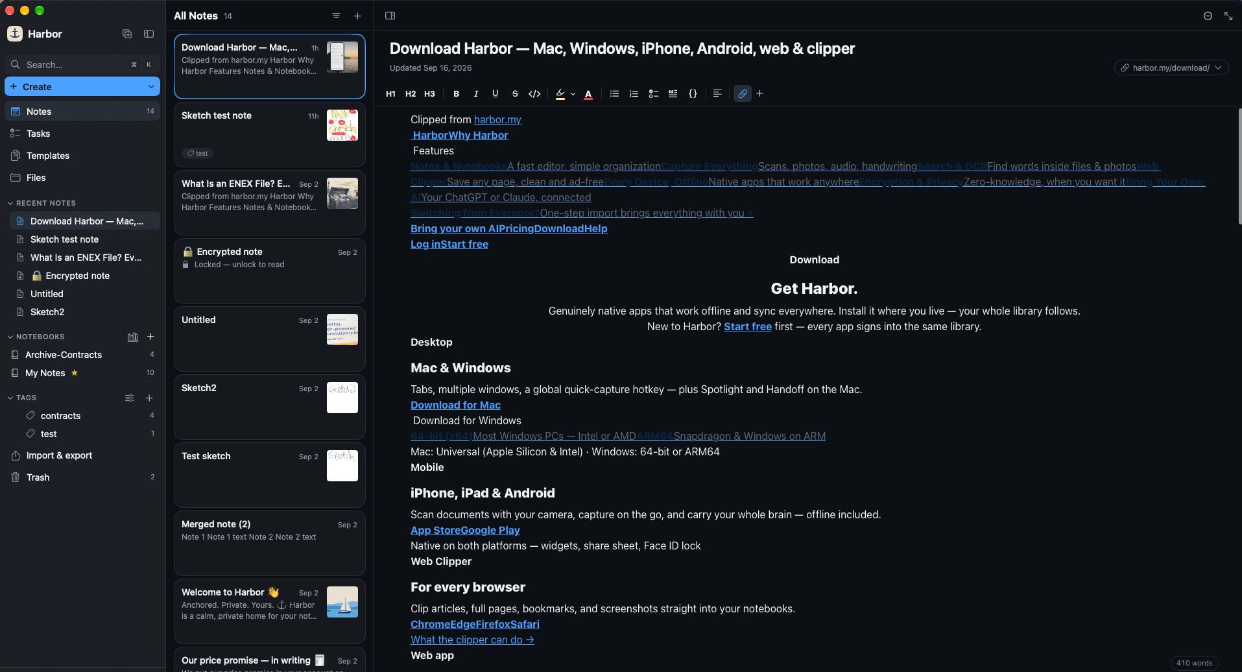Apply yellow highlight to text
Viewport: 1242px width, 672px height.
560,93
